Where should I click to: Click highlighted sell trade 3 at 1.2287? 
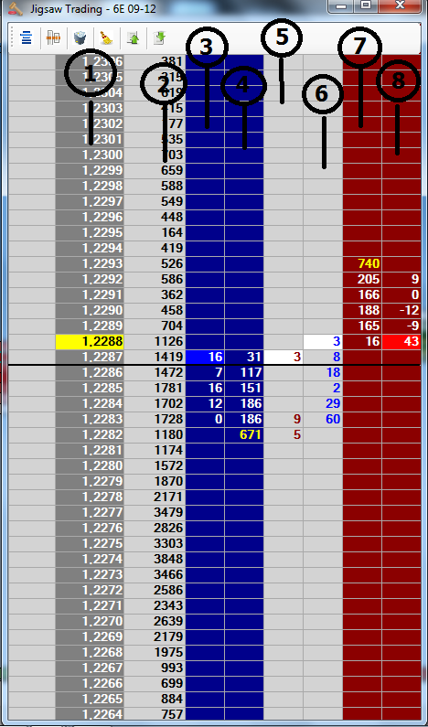pyautogui.click(x=284, y=357)
